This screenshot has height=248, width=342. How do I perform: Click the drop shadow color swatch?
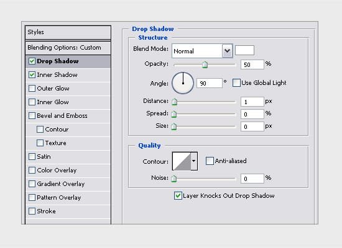[244, 50]
